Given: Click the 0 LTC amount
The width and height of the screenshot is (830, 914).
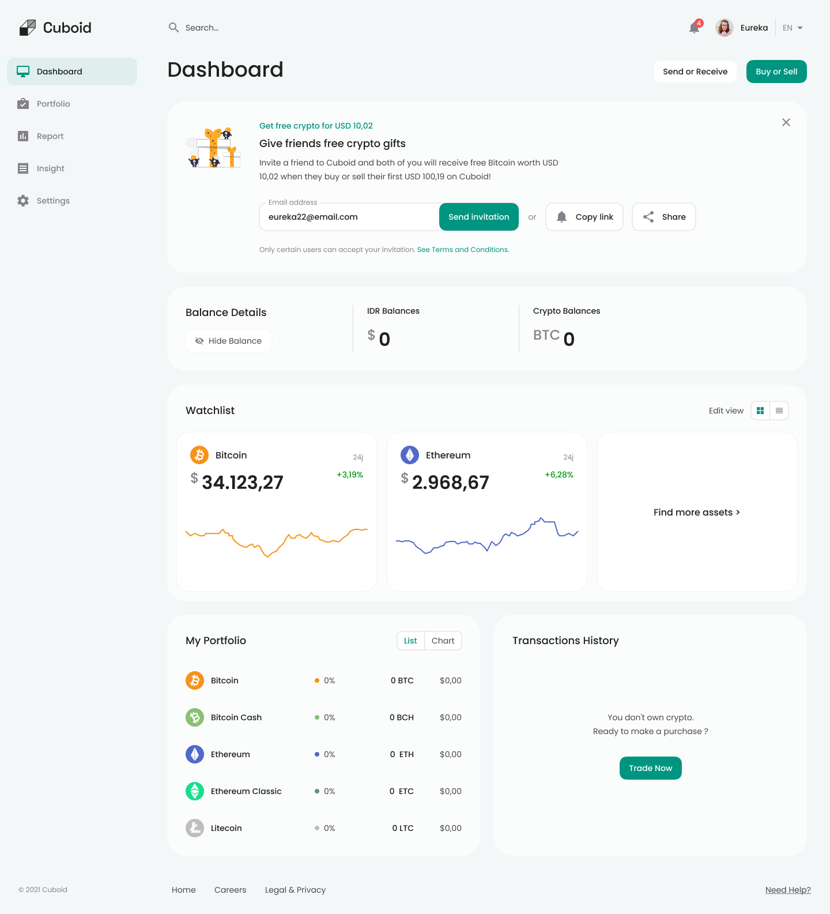Looking at the screenshot, I should point(403,828).
